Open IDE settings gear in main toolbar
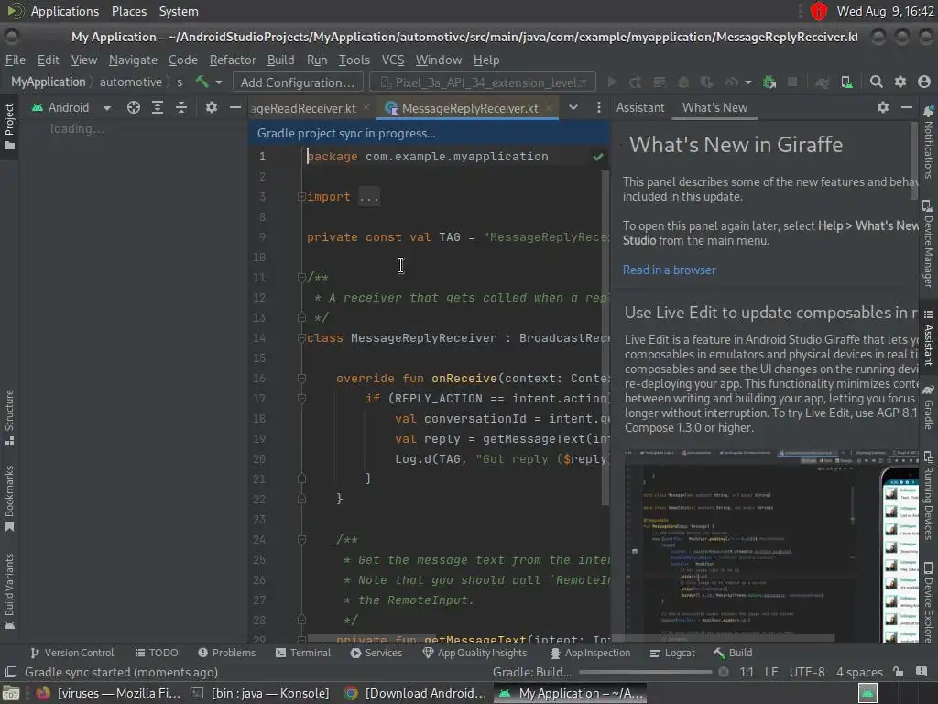This screenshot has width=938, height=704. coord(900,82)
